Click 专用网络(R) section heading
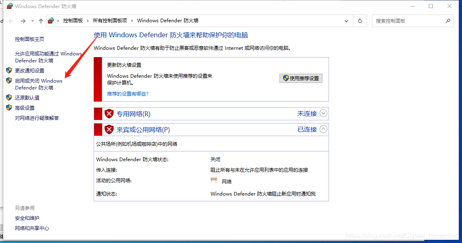Screen dimensions: 462x243 [133, 114]
